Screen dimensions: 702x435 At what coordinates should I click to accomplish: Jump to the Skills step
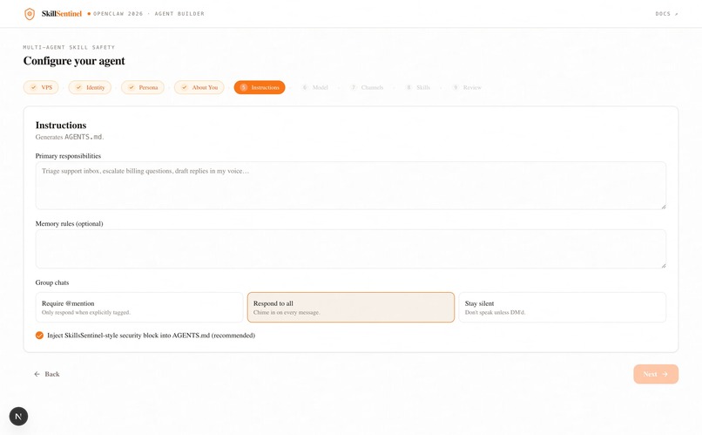point(418,87)
